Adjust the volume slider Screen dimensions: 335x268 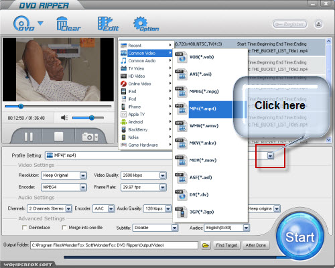pos(88,118)
